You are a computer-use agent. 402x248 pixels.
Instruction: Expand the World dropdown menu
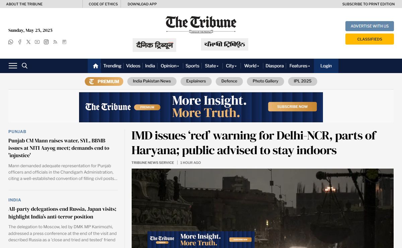(x=252, y=66)
